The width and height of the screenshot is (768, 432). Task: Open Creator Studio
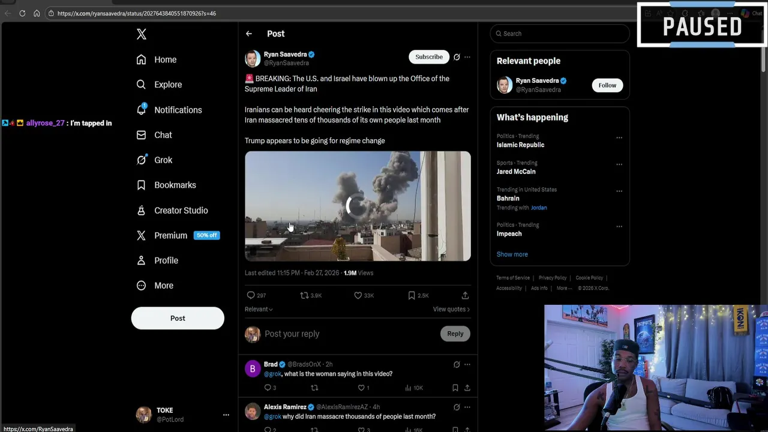(172, 210)
